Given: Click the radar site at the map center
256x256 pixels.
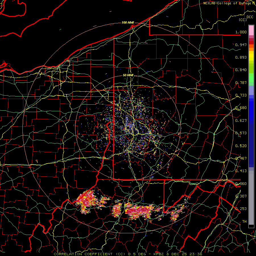Looking at the screenshot, I should coord(128,128).
